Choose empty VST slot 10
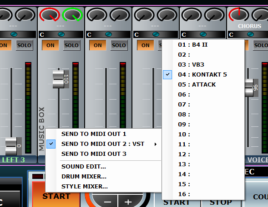The height and width of the screenshot is (207, 268). (x=203, y=135)
